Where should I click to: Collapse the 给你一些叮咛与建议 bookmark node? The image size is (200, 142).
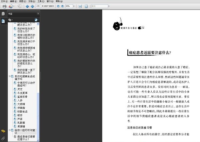click(x=10, y=130)
